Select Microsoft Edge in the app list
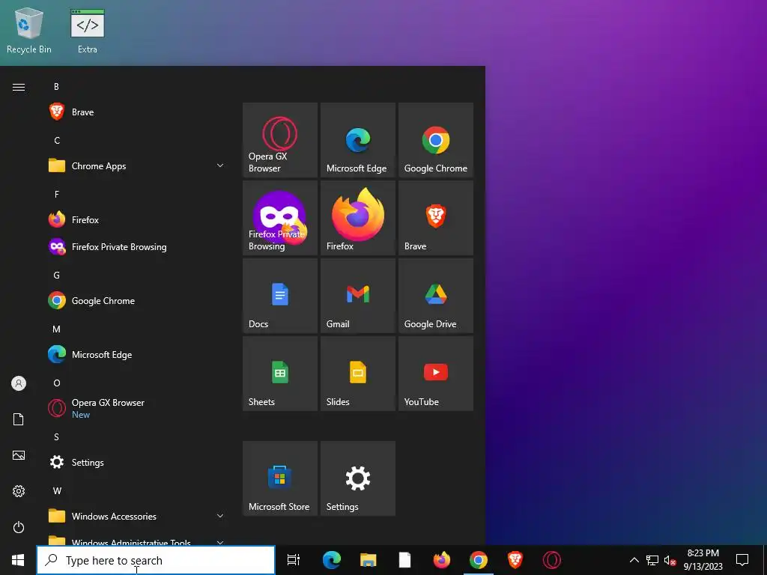This screenshot has width=767, height=575. pyautogui.click(x=137, y=354)
